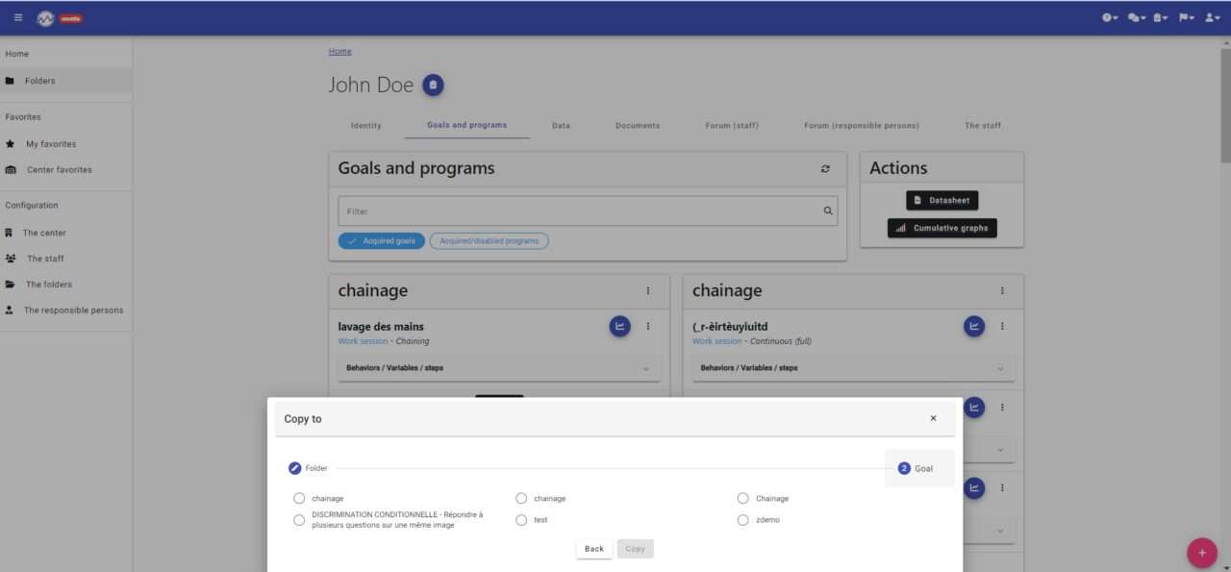Screen dimensions: 1231x572
Task: Select the test goal radio button
Action: [x=520, y=519]
